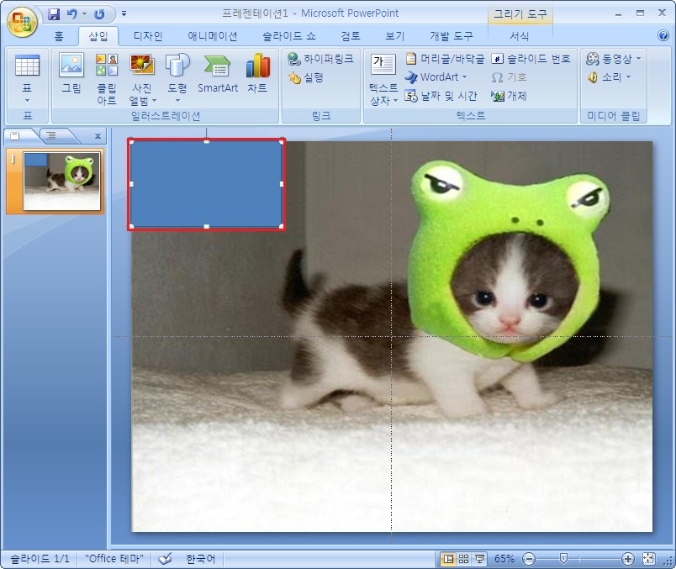The height and width of the screenshot is (569, 676).
Task: Insert 슬라이드 번호
Action: (x=531, y=58)
